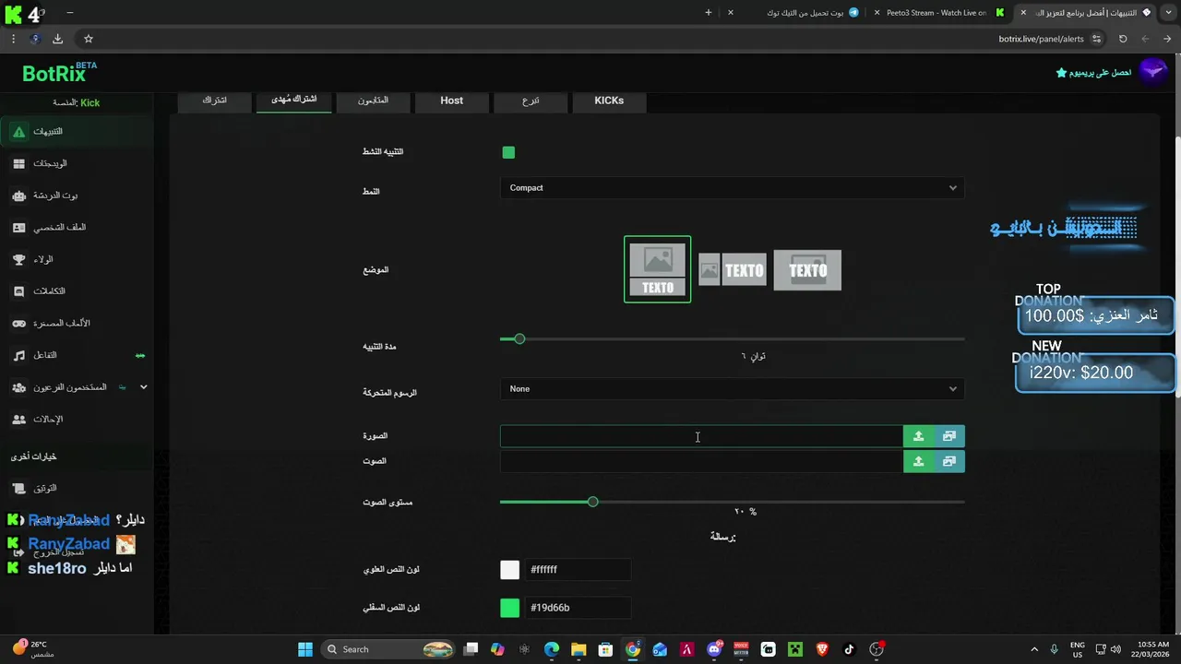This screenshot has width=1181, height=664.
Task: Click the taskbar Search box
Action: [x=388, y=649]
